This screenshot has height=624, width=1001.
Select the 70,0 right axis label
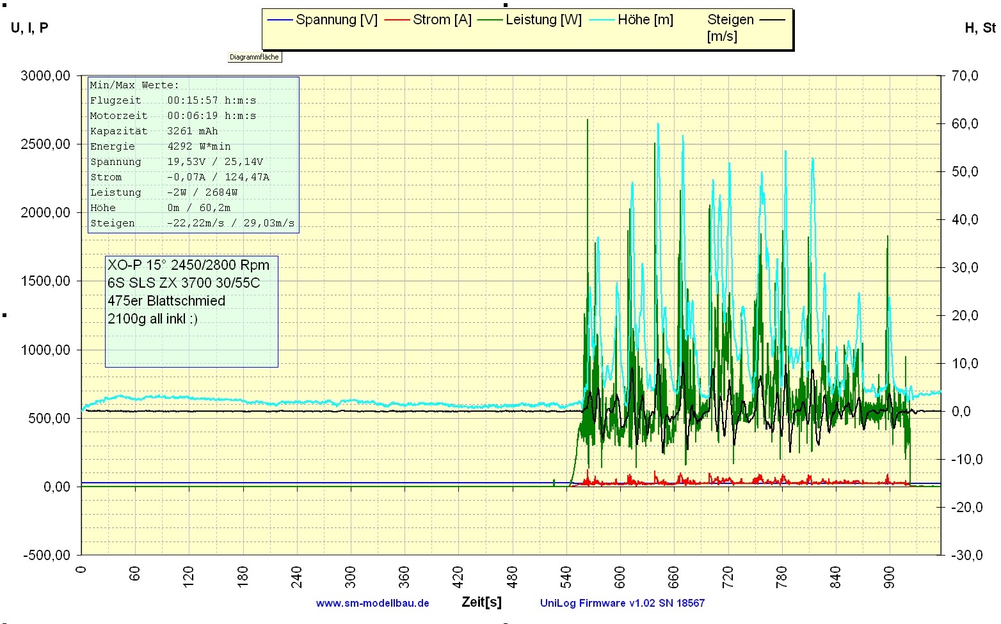click(965, 75)
